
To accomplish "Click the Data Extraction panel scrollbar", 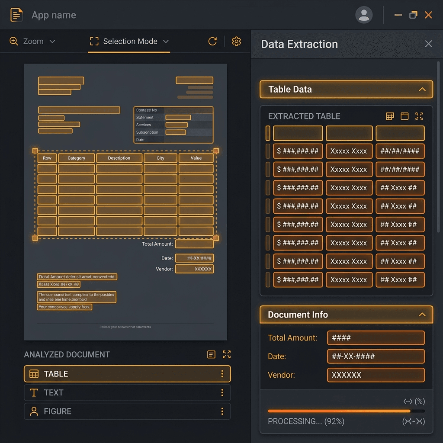I will tap(438, 147).
